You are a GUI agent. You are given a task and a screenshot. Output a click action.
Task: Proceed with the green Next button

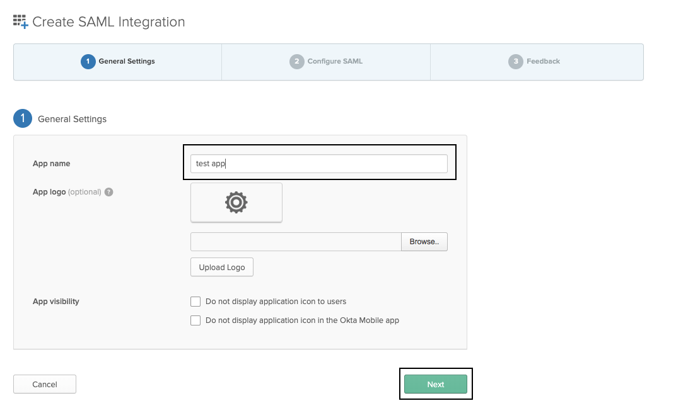coord(435,384)
